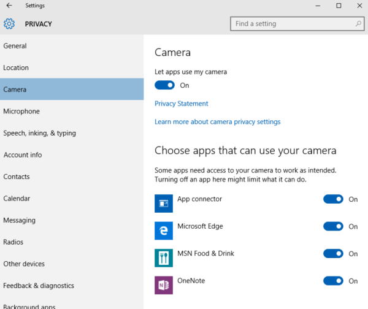Open the Privacy Statement link
Screen dimensions: 368x309
pyautogui.click(x=181, y=104)
